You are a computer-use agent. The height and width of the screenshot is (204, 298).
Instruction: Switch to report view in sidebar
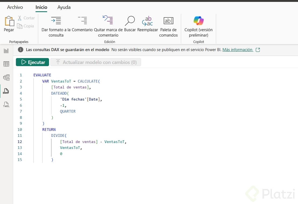(6, 51)
